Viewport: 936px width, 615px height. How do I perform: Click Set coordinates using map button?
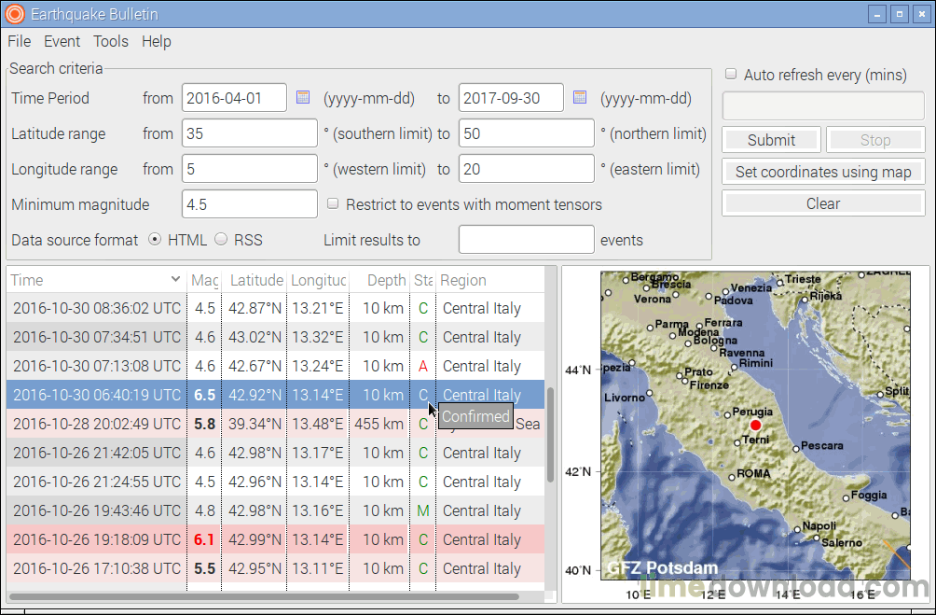[x=822, y=172]
